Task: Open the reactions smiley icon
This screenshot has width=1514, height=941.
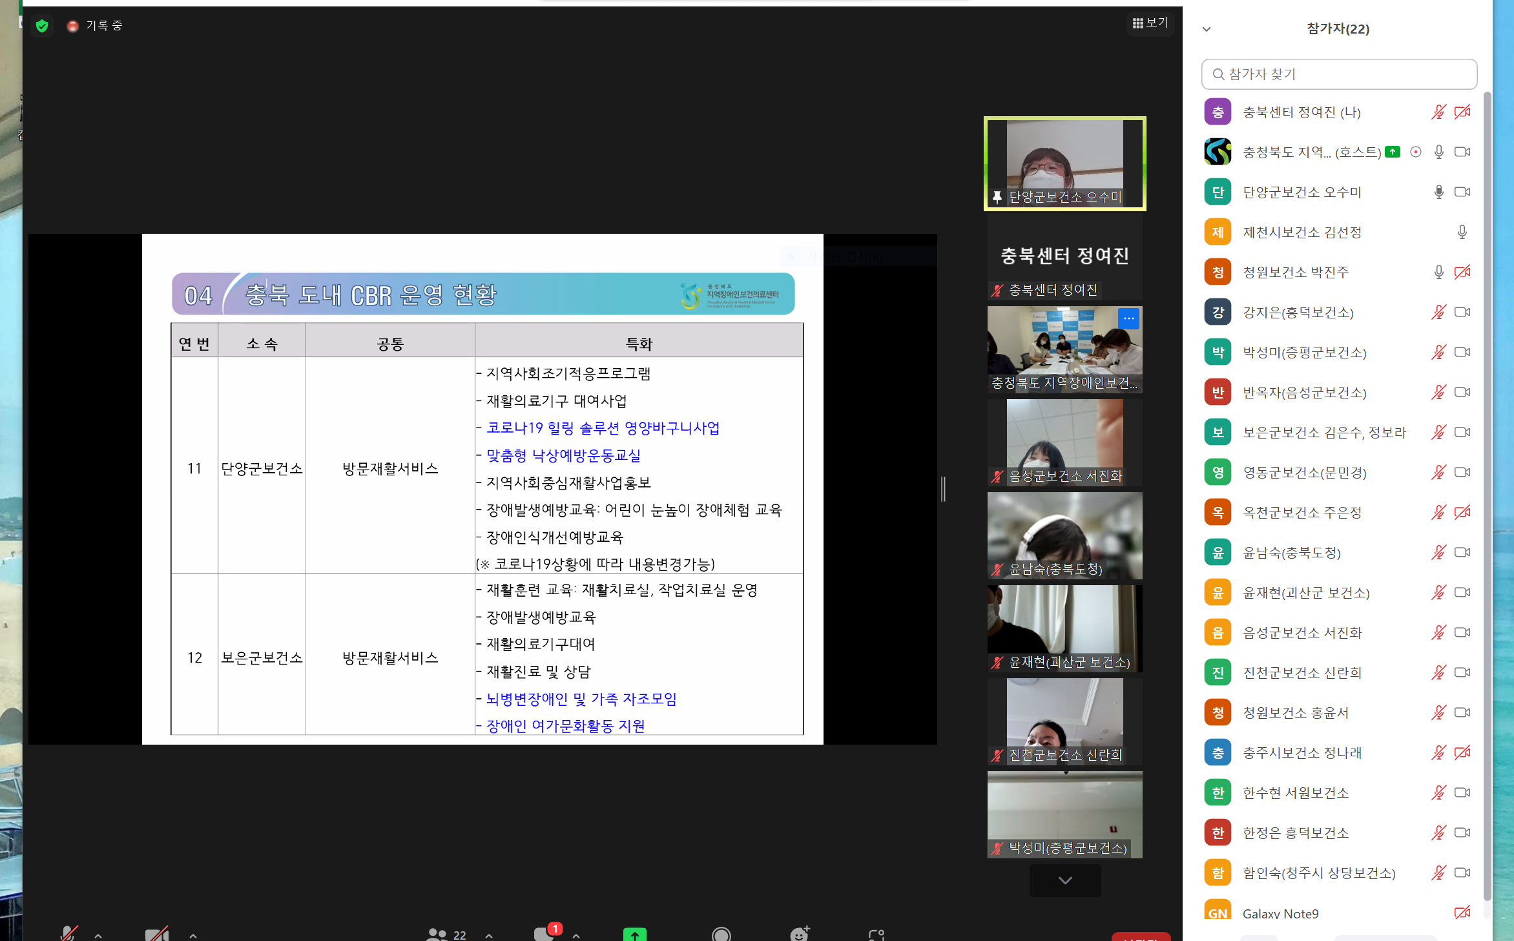Action: pyautogui.click(x=799, y=934)
